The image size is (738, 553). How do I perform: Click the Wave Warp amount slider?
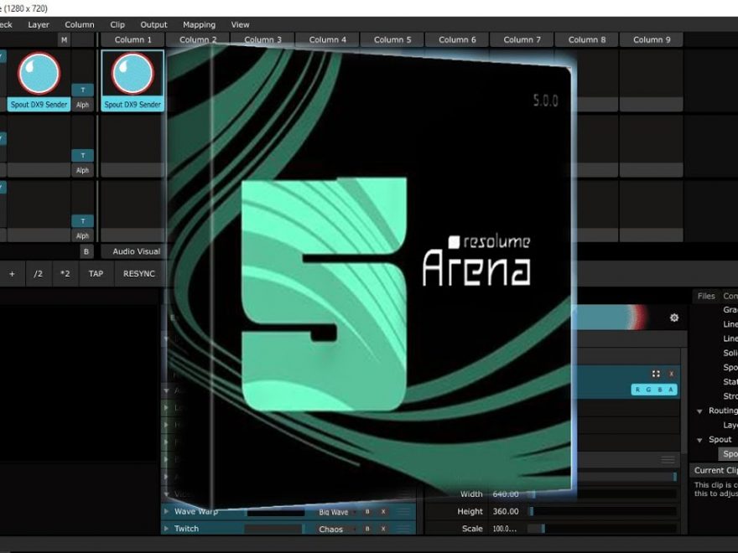tap(276, 513)
